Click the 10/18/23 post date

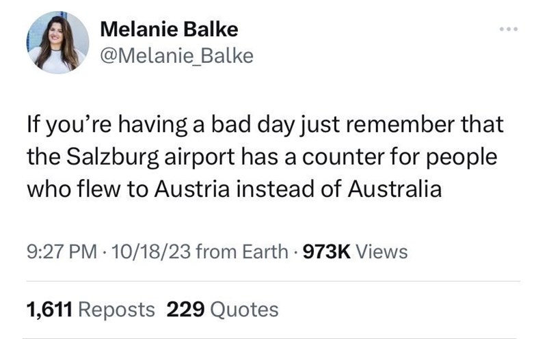click(x=145, y=252)
